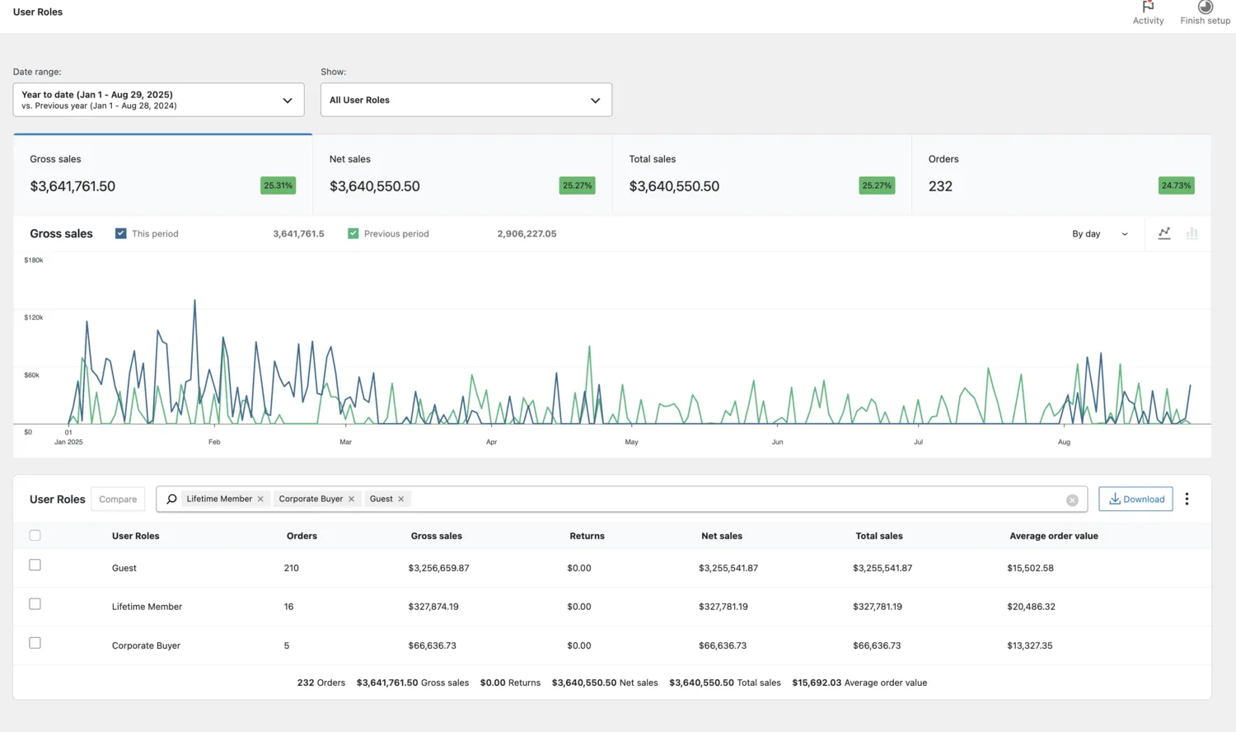This screenshot has width=1236, height=732.
Task: Open the Finish setup progress icon
Action: click(x=1205, y=8)
